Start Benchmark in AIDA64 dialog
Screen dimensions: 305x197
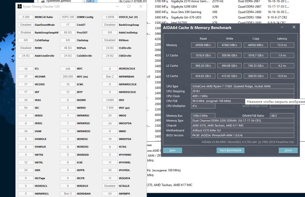point(230,150)
